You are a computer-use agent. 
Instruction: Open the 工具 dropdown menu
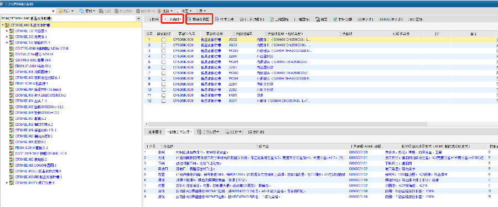[x=200, y=11]
